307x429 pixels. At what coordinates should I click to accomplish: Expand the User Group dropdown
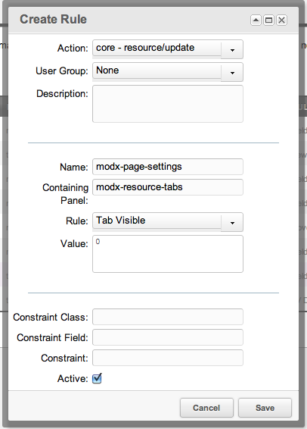[232, 72]
